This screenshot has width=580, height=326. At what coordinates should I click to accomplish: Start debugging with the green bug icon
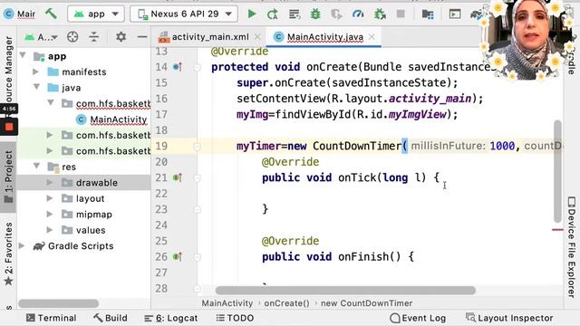(315, 14)
